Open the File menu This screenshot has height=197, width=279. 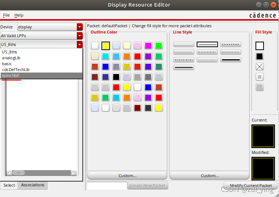click(6, 15)
